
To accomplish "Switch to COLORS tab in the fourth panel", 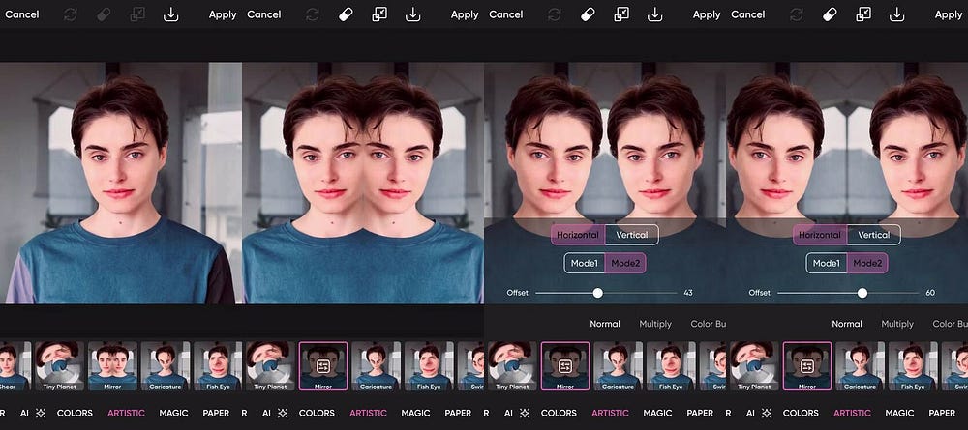I will 801,413.
